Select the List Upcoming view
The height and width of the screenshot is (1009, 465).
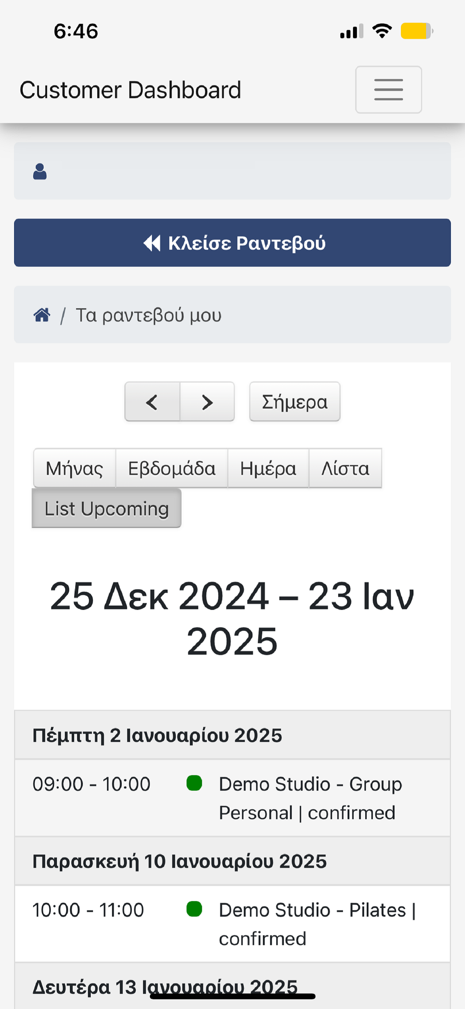(106, 508)
